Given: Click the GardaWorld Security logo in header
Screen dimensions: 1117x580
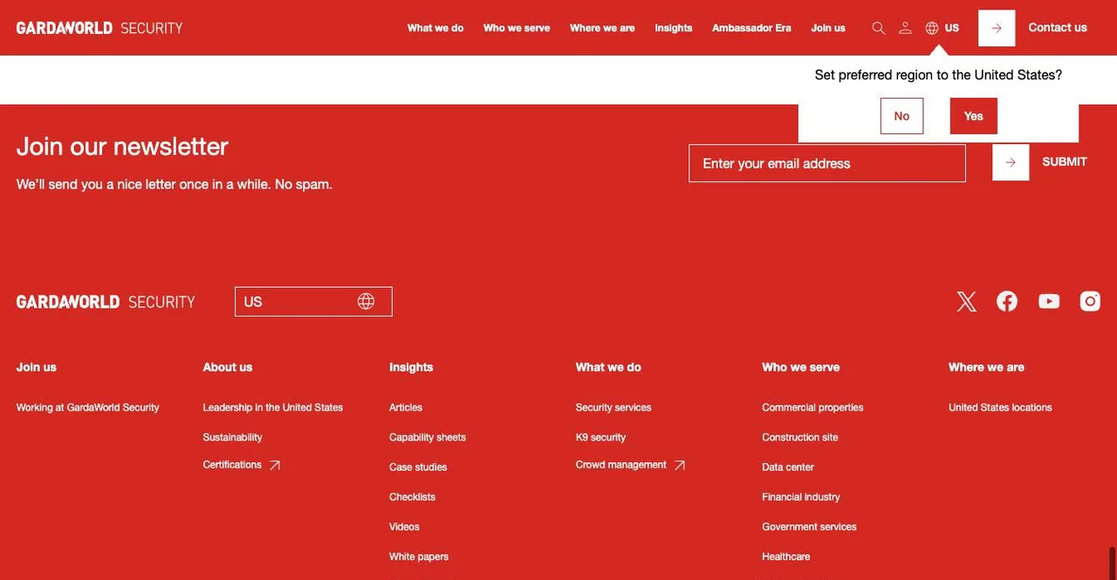Looking at the screenshot, I should (99, 28).
